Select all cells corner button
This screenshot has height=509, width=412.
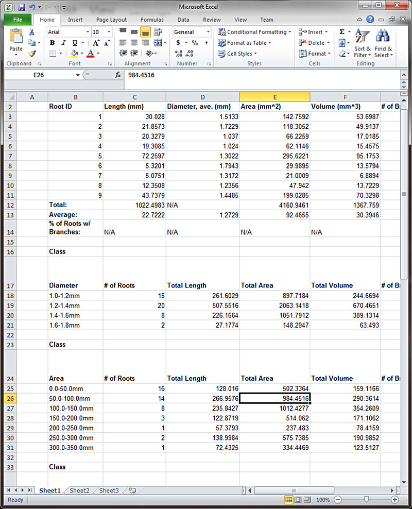coord(10,97)
